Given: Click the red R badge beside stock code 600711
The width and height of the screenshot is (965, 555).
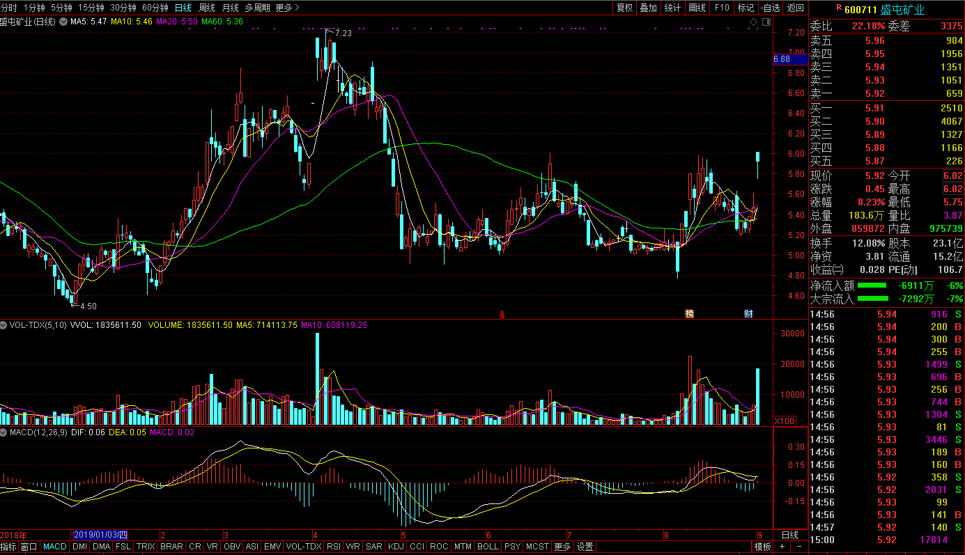Looking at the screenshot, I should [x=839, y=7].
